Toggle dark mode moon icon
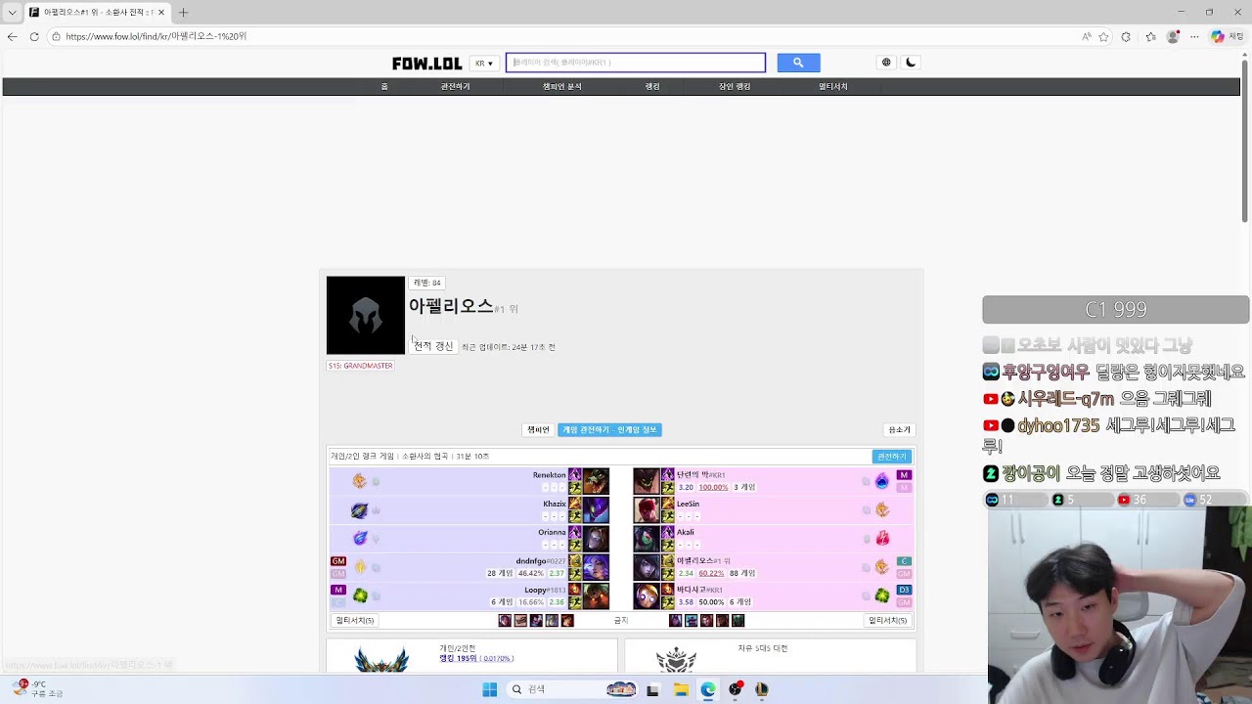Screen dimensions: 1252x704 coord(911,63)
